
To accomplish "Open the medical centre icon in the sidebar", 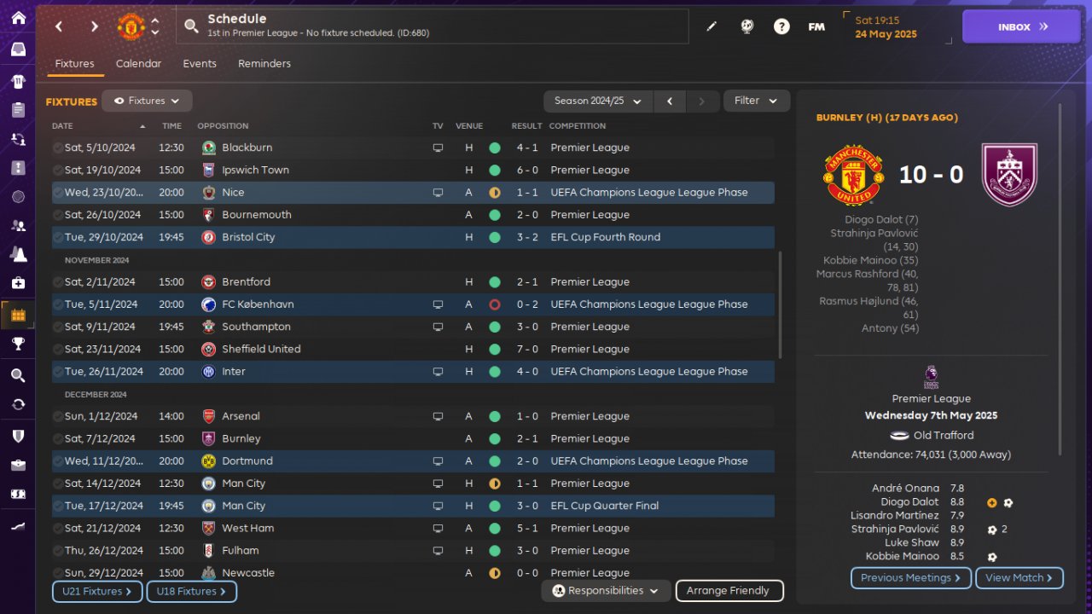I will (18, 282).
